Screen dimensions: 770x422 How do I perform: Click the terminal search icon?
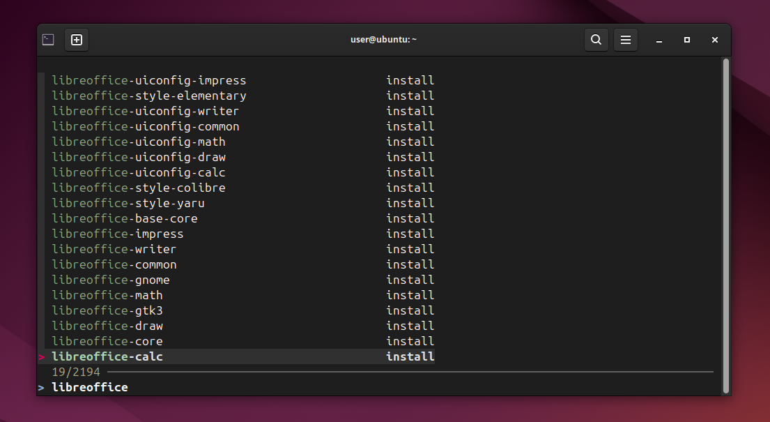pos(596,40)
